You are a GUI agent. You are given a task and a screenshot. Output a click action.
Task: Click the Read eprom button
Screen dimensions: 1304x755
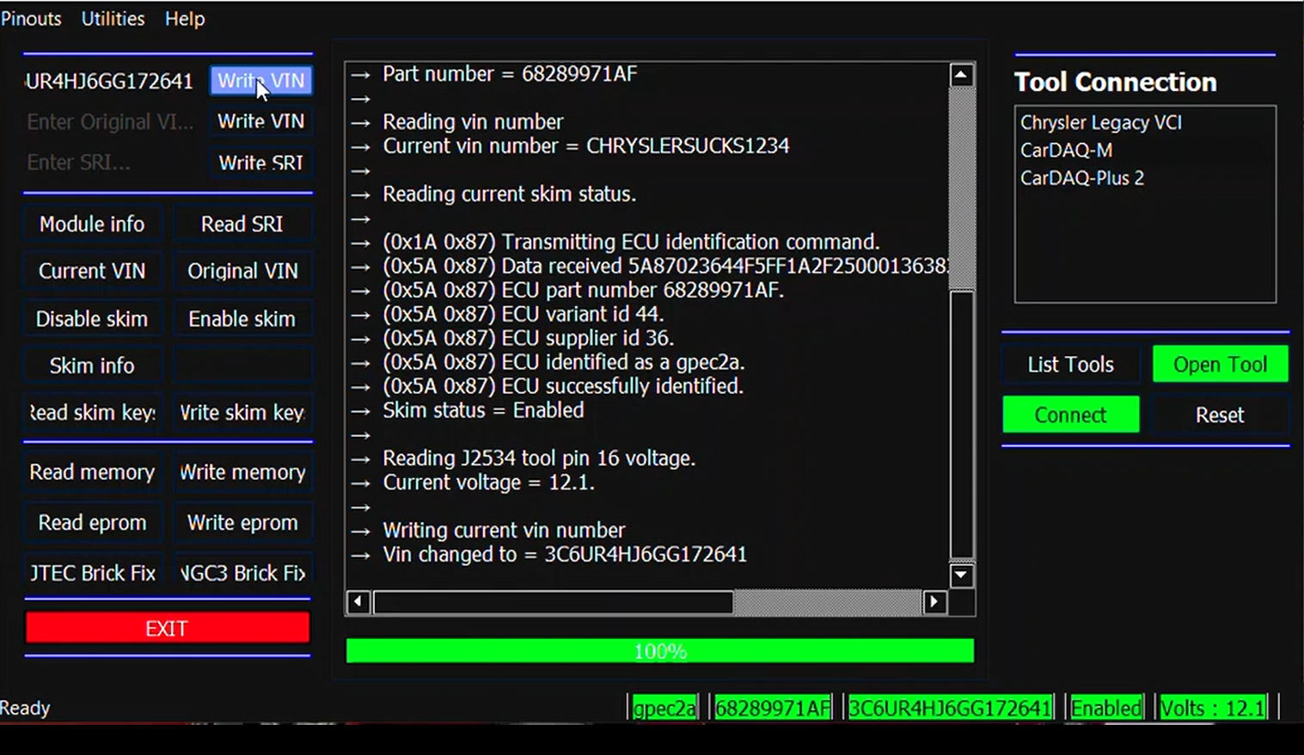92,523
